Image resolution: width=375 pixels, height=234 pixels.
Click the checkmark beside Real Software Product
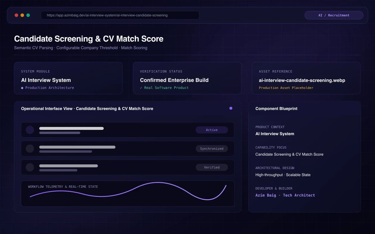pos(141,88)
